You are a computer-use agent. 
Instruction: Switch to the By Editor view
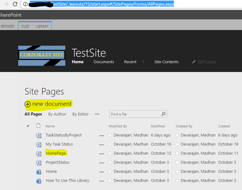tap(80, 114)
